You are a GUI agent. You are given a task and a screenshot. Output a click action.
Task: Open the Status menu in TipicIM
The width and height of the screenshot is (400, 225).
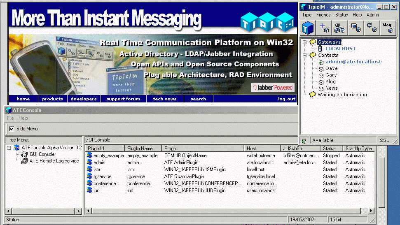click(x=342, y=15)
